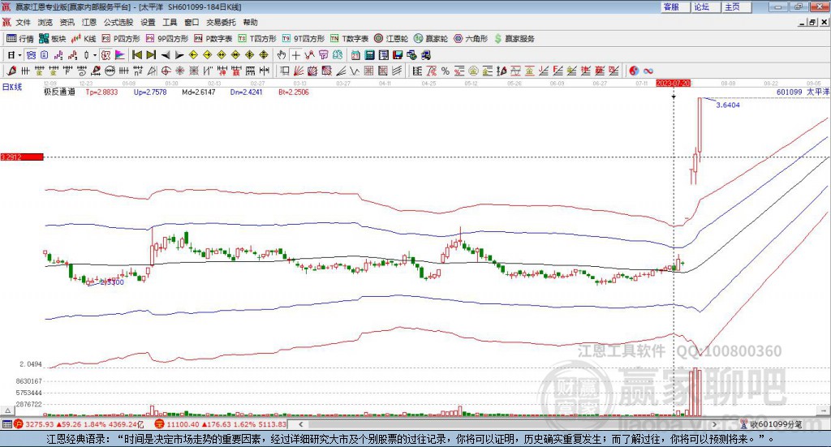This screenshot has width=831, height=447.
Task: Click the scrollbar right arrow
Action: click(x=714, y=424)
